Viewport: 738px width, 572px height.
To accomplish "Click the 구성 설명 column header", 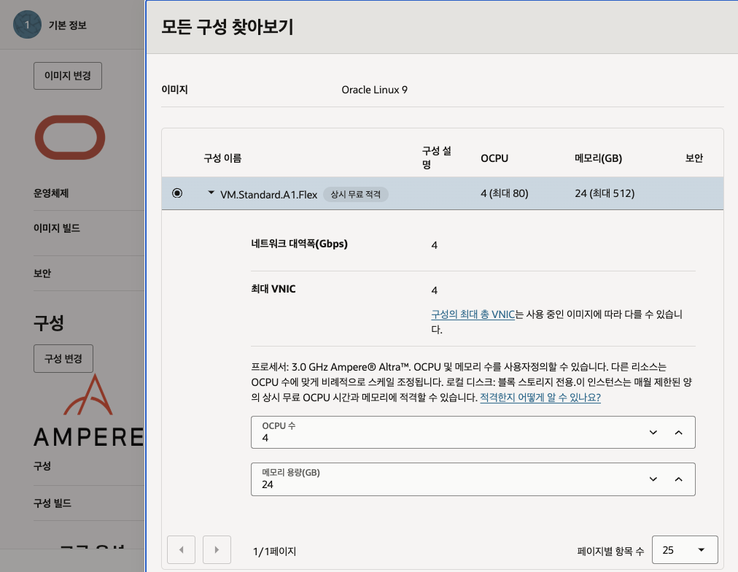I will tap(436, 158).
